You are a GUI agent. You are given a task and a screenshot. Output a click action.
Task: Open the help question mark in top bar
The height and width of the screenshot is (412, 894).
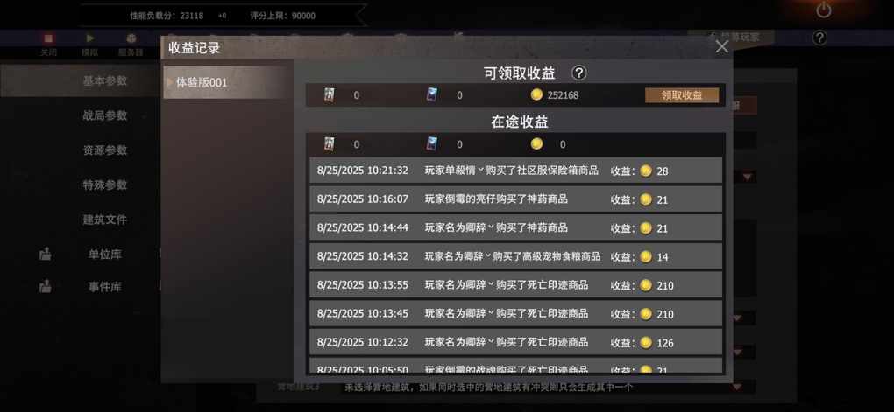pos(819,38)
